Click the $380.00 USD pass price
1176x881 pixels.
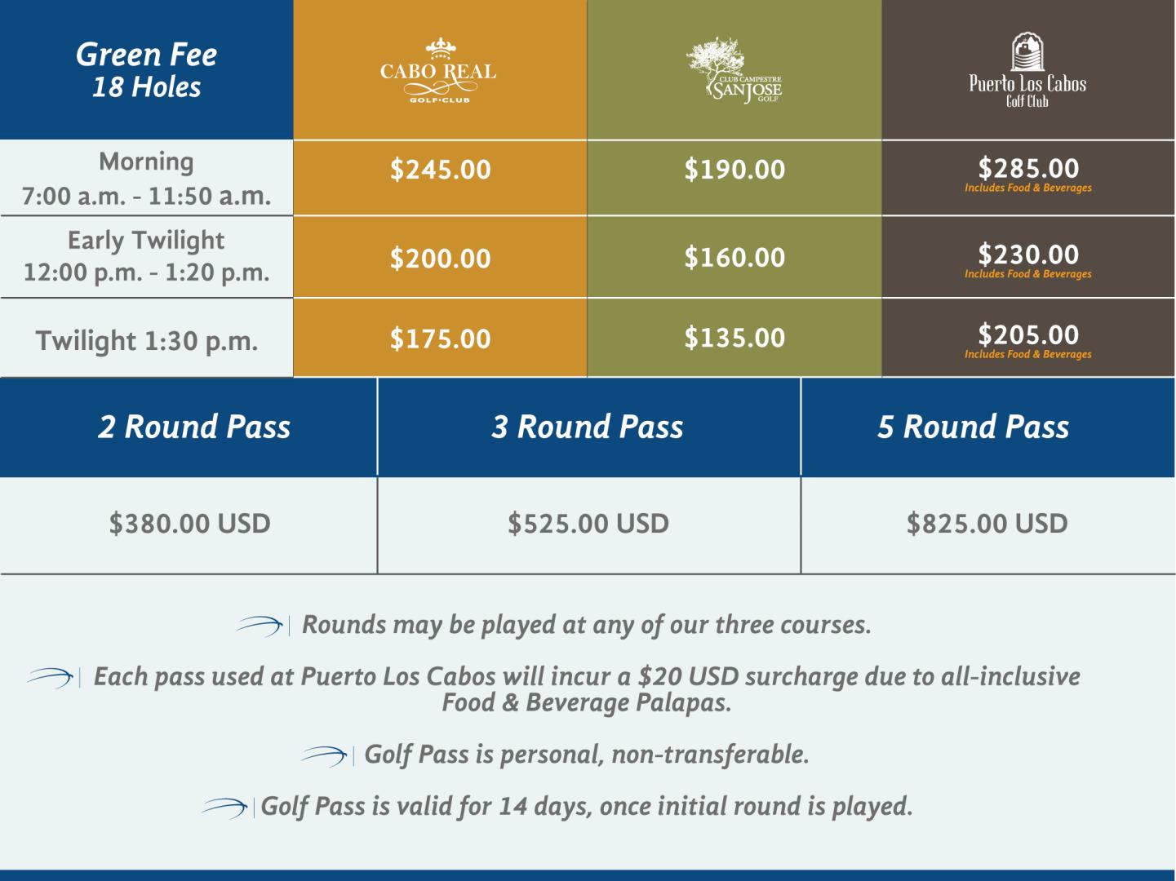click(189, 524)
